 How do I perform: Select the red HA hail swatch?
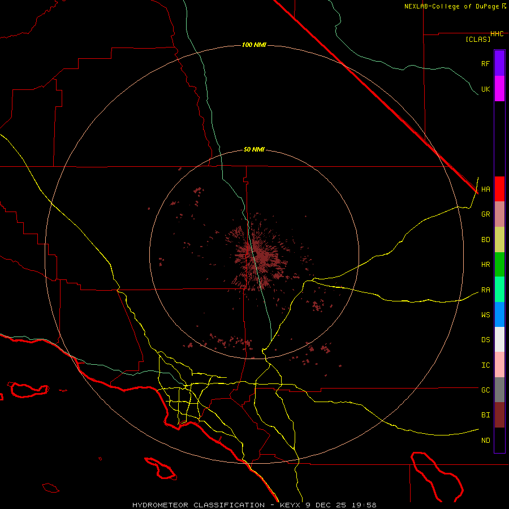[x=499, y=189]
